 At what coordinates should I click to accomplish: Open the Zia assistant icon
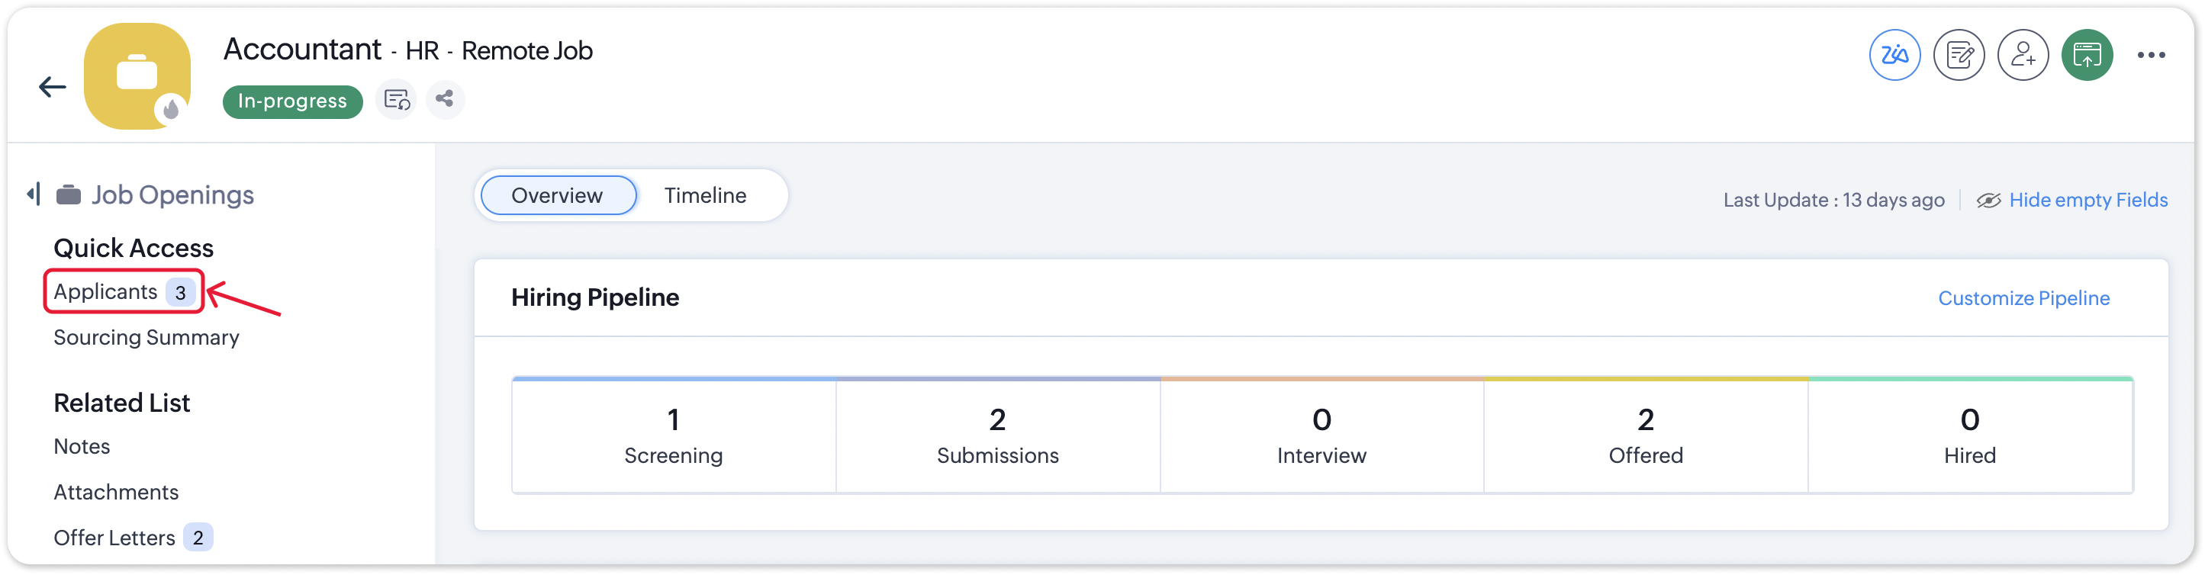(x=1894, y=56)
